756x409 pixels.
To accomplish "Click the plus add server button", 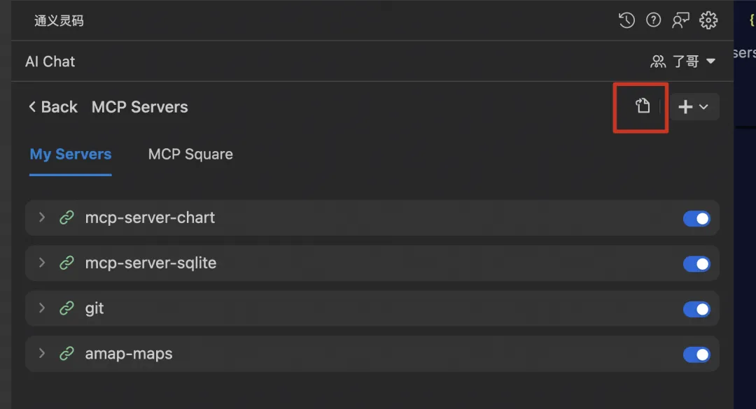I will 685,107.
